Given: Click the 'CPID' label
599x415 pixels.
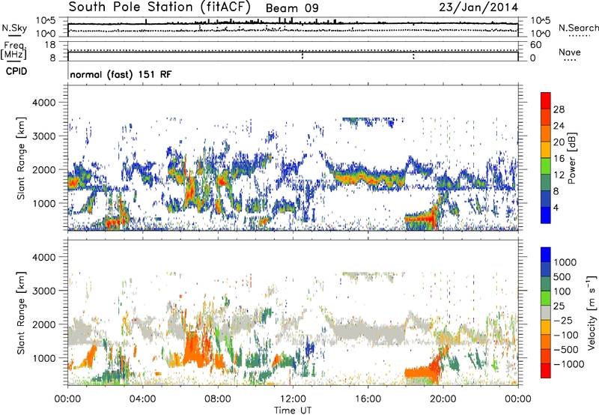Looking at the screenshot, I should click(x=16, y=71).
